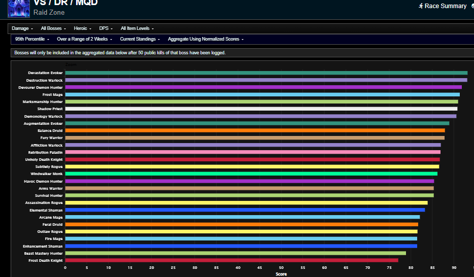
Task: Click the Retribution Paladin pink bar
Action: click(x=253, y=152)
